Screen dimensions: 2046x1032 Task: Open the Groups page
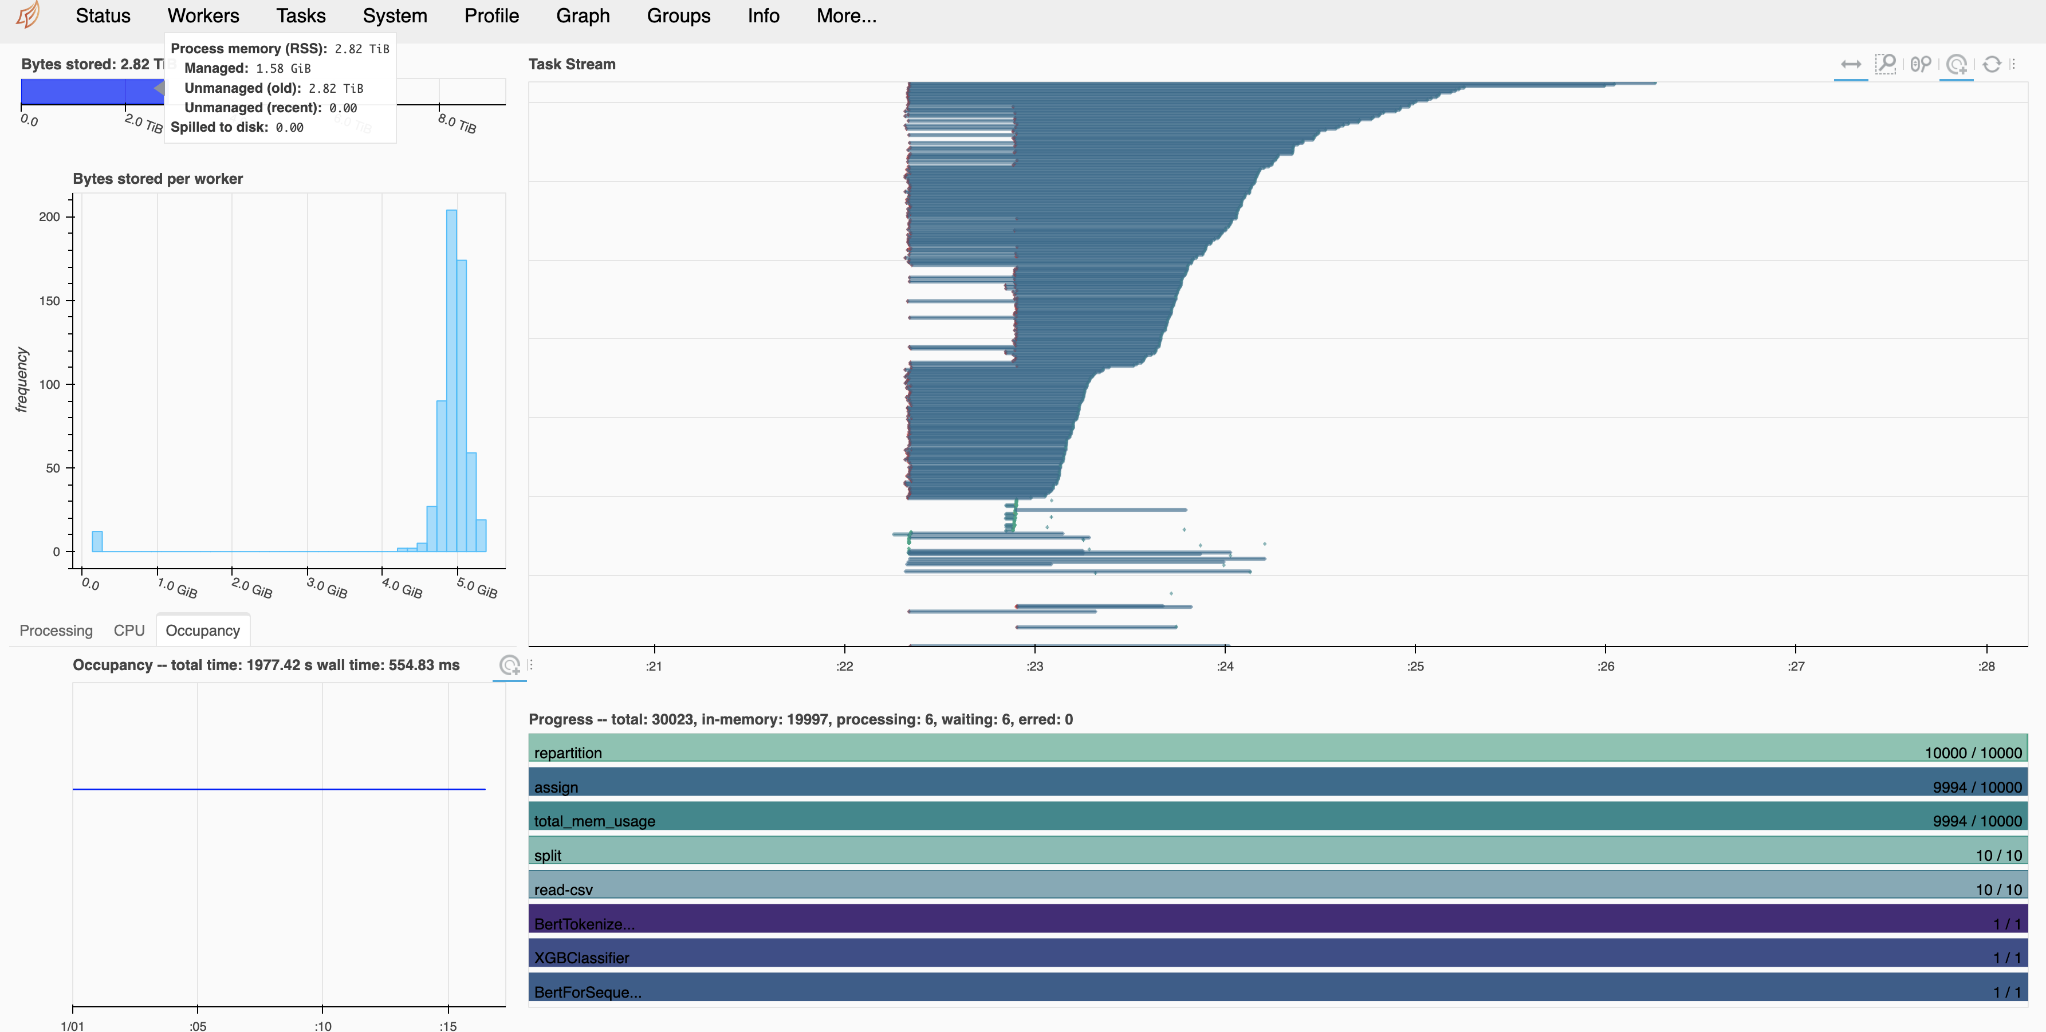tap(678, 16)
